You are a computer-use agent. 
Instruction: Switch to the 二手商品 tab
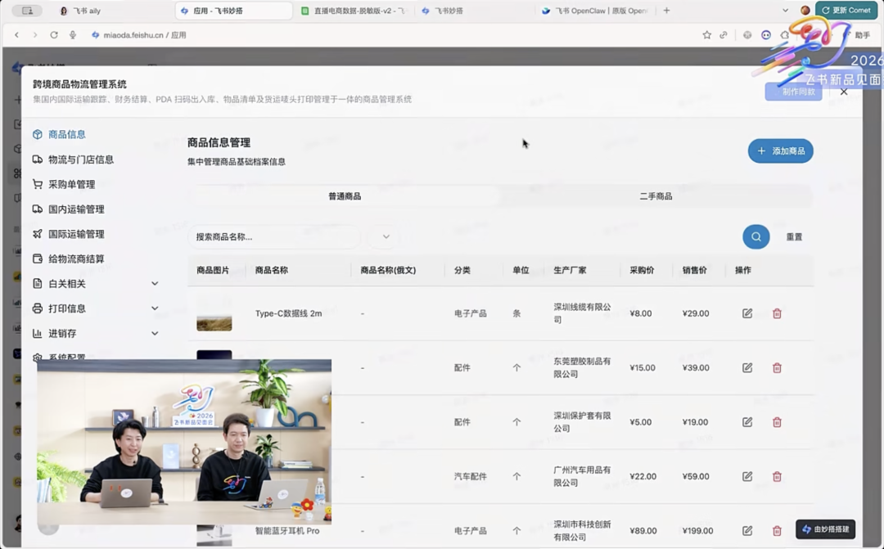tap(656, 196)
